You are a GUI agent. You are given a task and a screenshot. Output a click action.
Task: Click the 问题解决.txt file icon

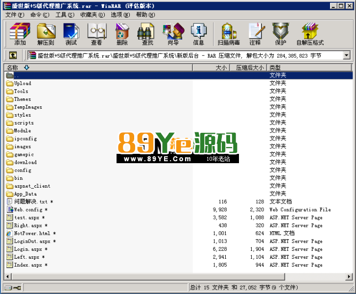pos(9,201)
